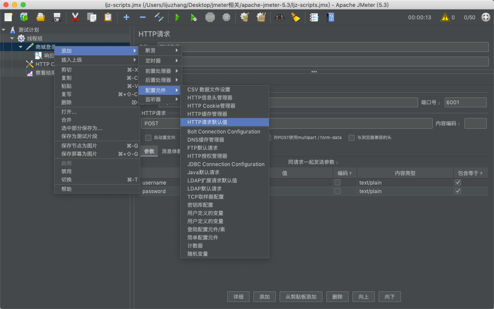
Task: Click the Help question mark icon
Action: pos(331,17)
